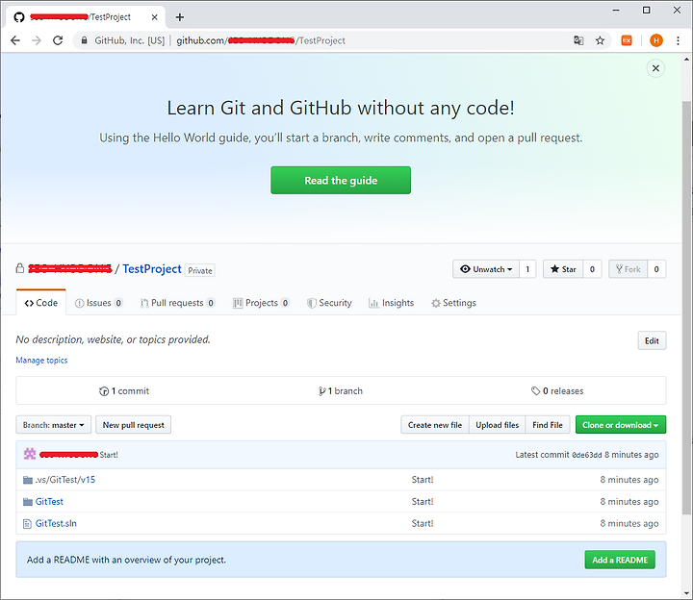This screenshot has height=600, width=693.
Task: Open the Branch: master dropdown
Action: (54, 425)
